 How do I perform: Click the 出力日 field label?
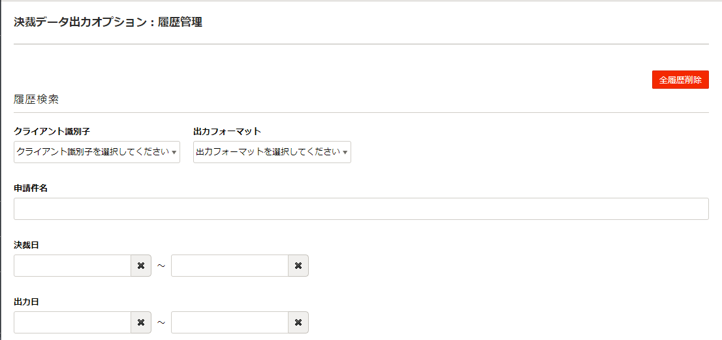(26, 301)
